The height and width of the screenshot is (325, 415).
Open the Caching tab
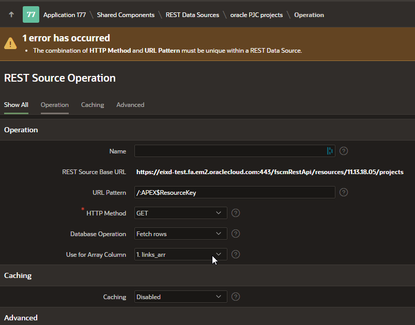point(93,105)
